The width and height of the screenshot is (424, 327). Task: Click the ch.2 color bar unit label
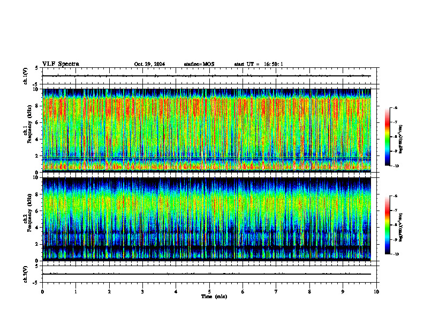click(x=401, y=227)
